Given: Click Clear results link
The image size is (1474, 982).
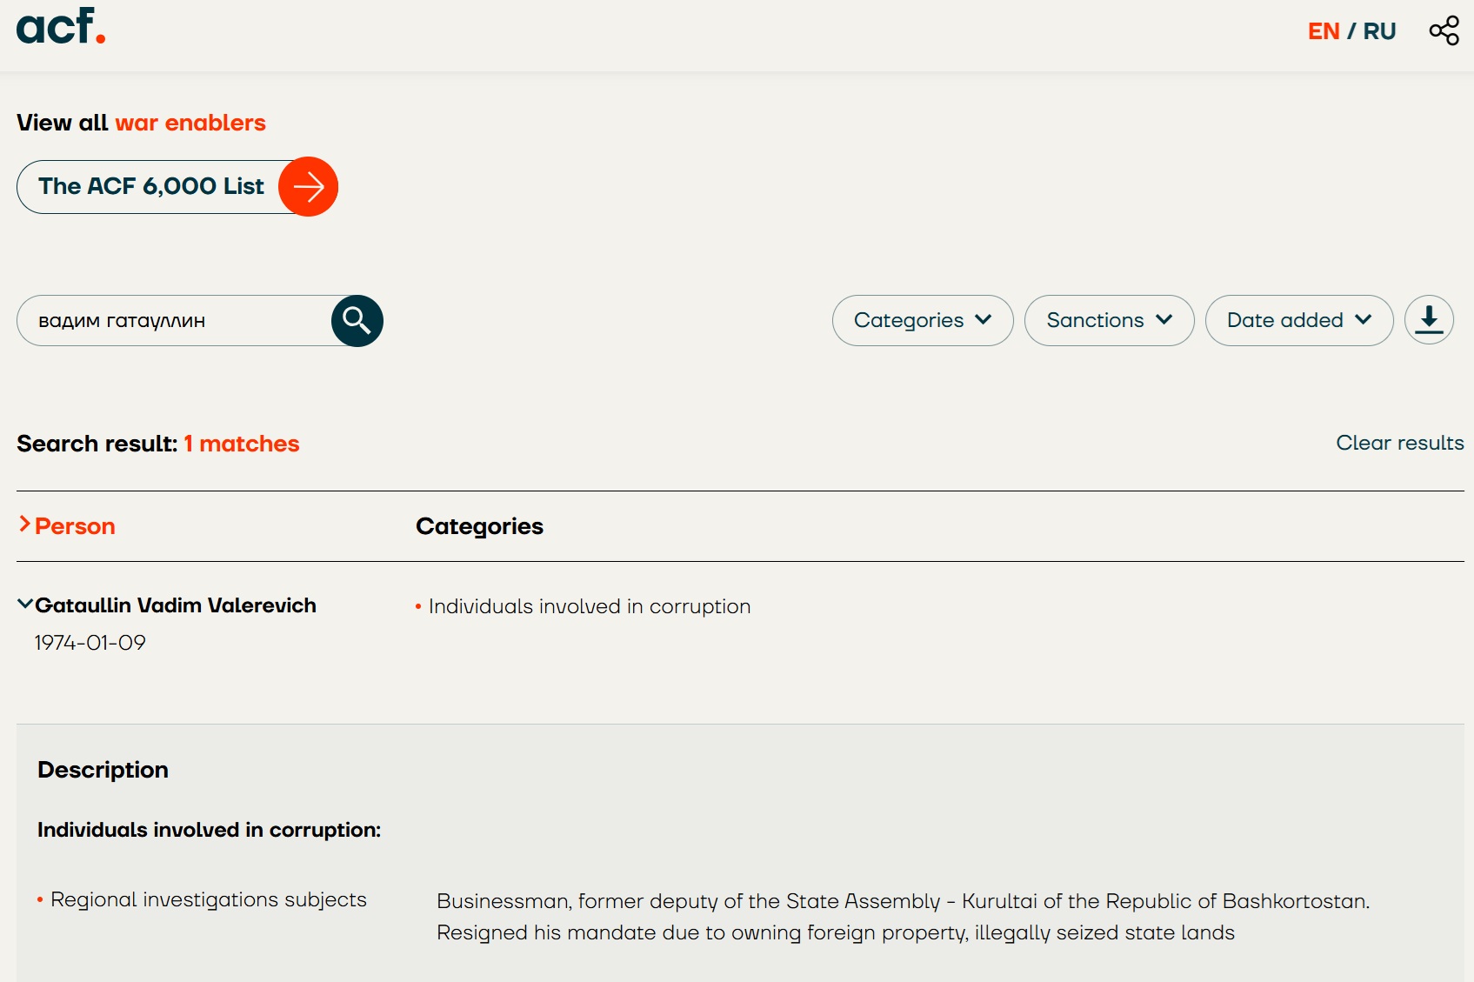Looking at the screenshot, I should pos(1400,443).
